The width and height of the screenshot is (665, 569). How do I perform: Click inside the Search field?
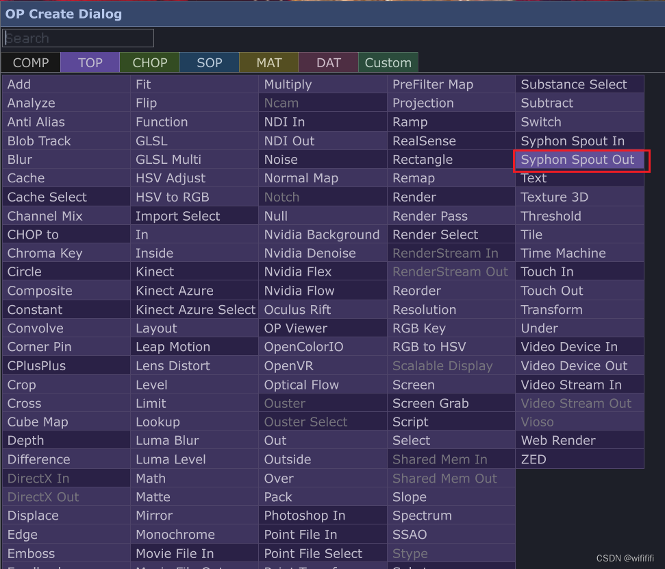pos(77,38)
